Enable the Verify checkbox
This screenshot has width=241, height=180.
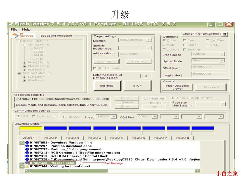coord(207,45)
